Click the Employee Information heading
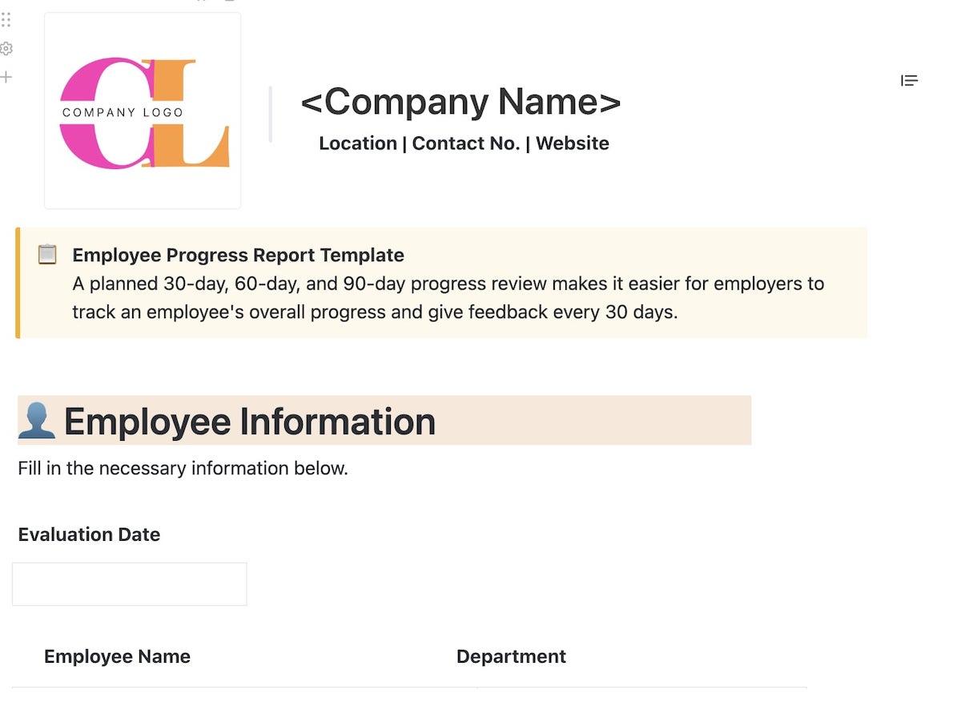The image size is (961, 702). pyautogui.click(x=250, y=422)
